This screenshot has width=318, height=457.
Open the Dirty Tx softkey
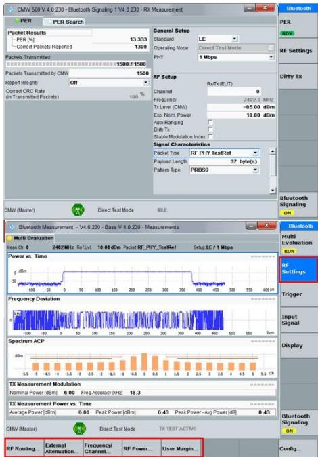298,77
